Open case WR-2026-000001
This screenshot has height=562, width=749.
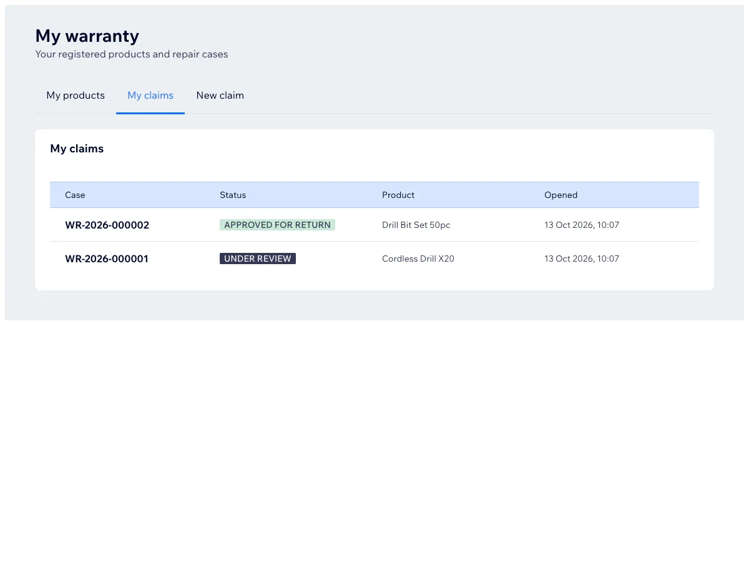pyautogui.click(x=107, y=259)
